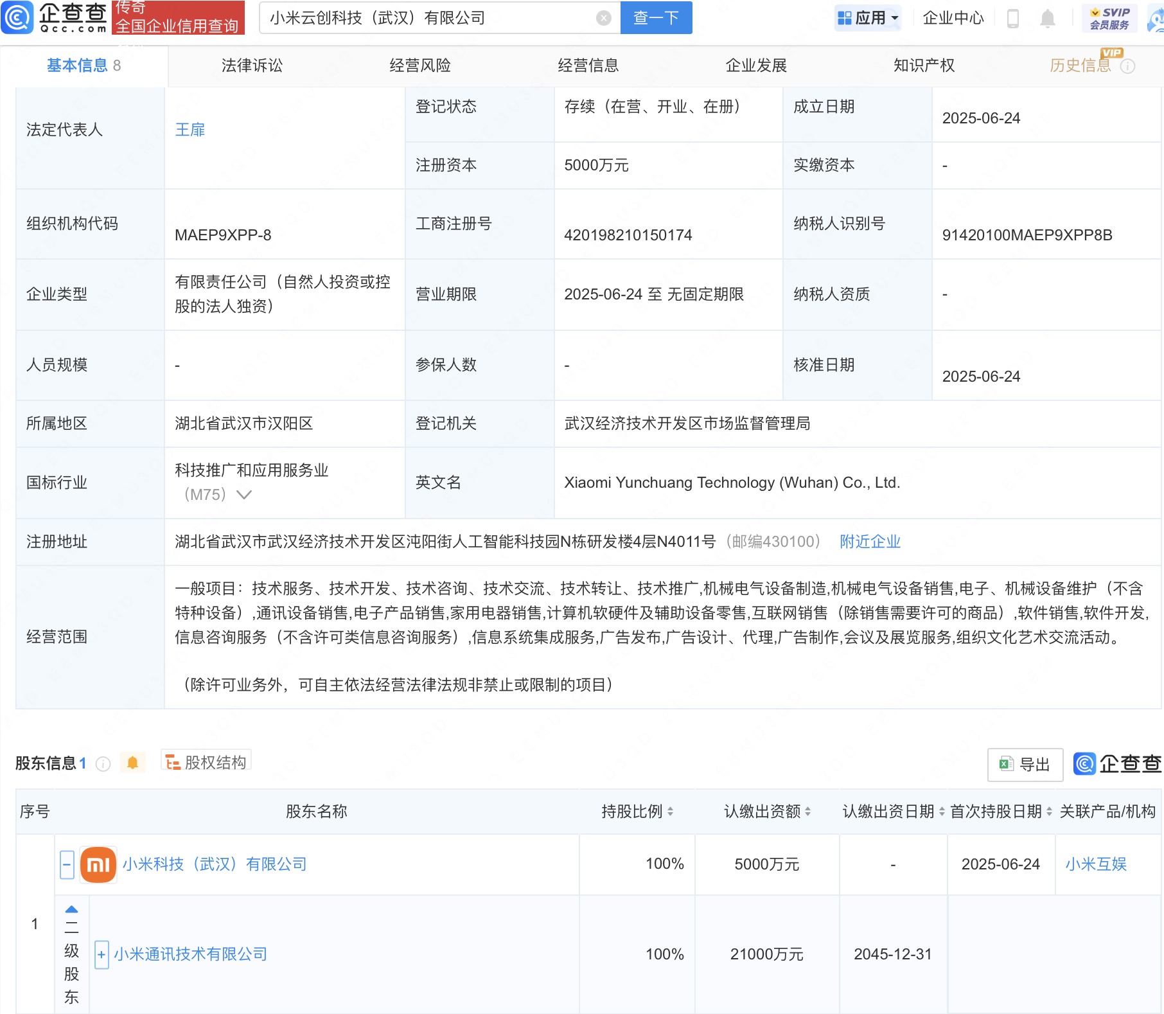Select status 存续（在营、开业、在册）

coord(653,107)
